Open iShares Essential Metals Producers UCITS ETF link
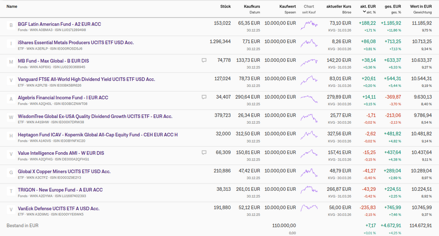This screenshot has height=236, width=439. tap(76, 43)
